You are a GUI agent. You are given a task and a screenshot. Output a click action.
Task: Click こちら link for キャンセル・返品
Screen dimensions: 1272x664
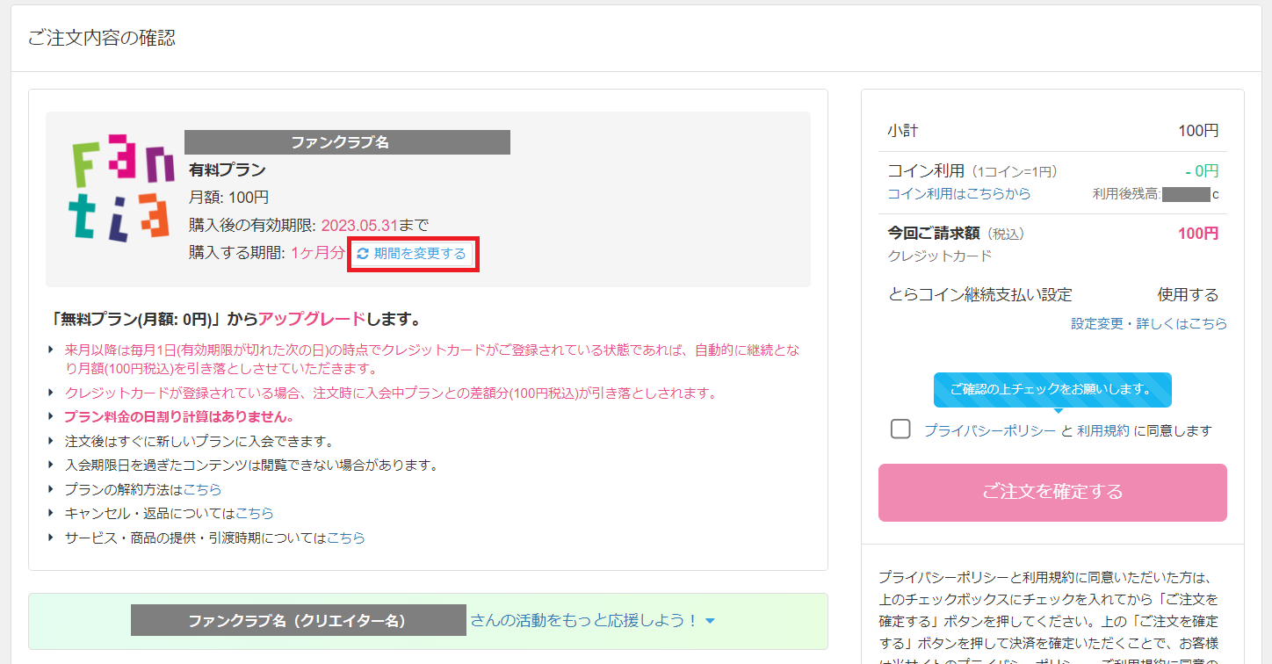[254, 513]
